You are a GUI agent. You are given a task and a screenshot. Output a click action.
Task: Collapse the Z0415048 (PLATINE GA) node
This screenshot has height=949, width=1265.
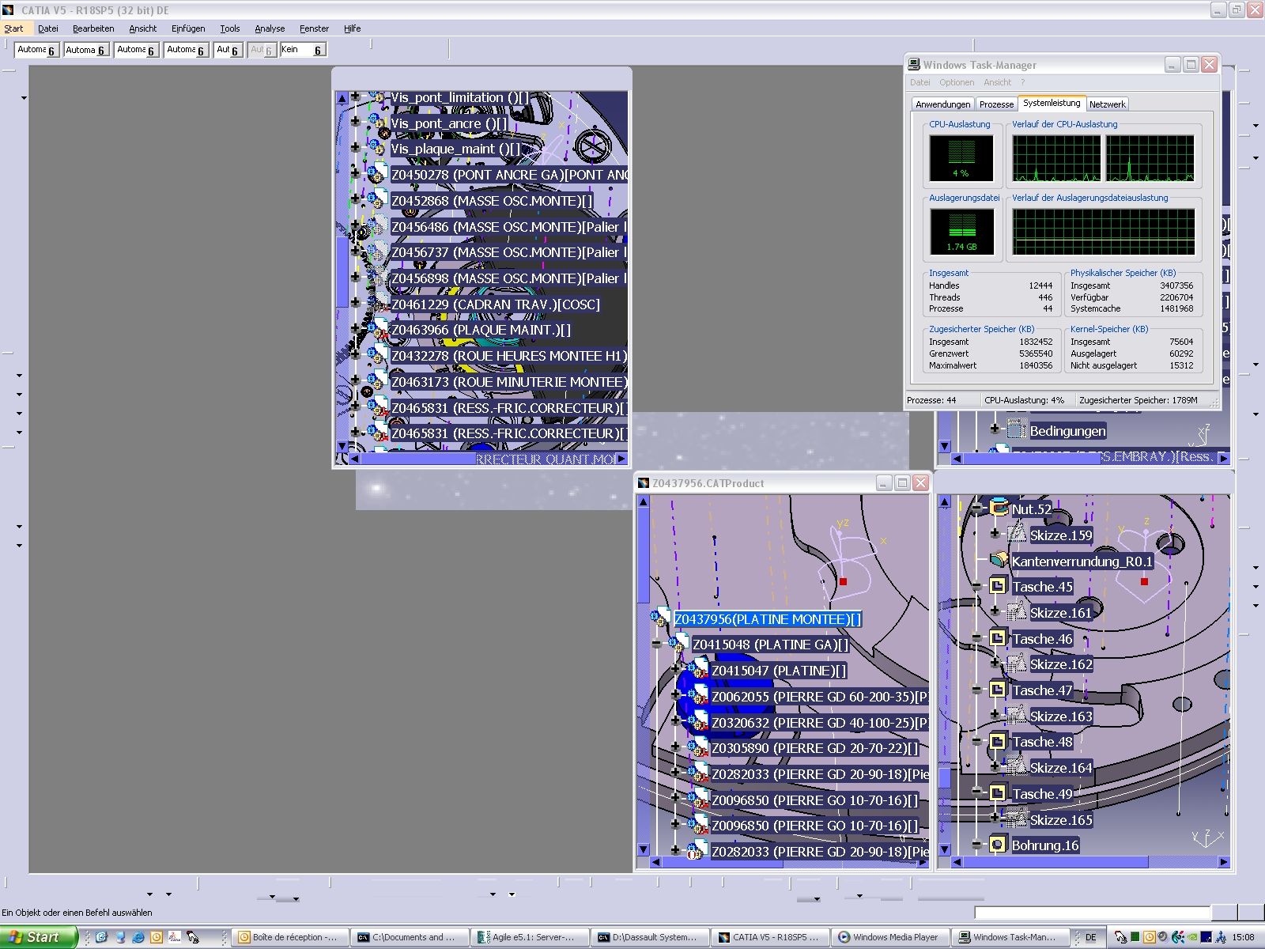point(656,644)
